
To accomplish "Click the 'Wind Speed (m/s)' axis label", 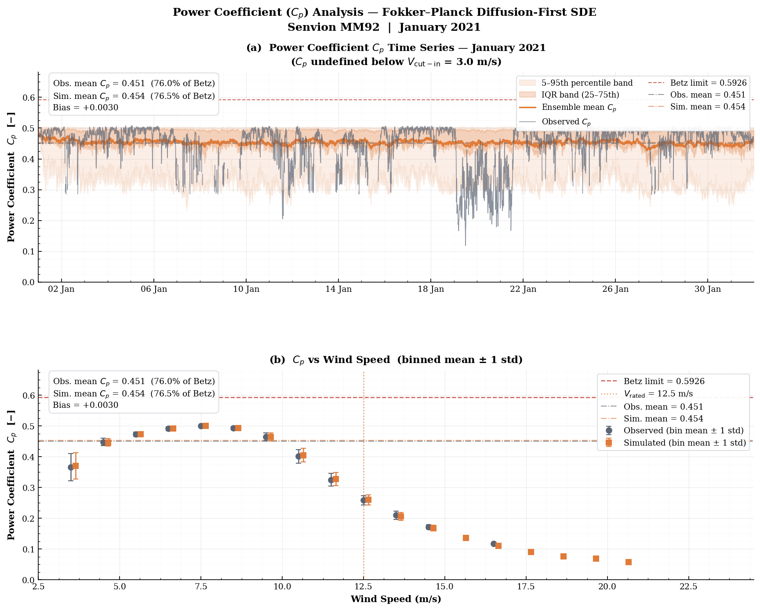I will tap(396, 599).
